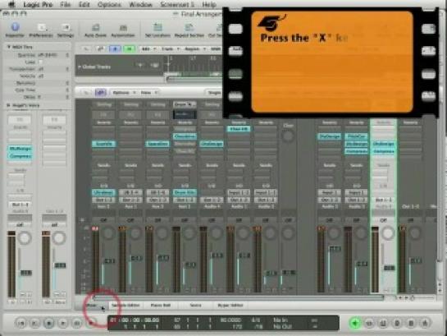Toggle the blue Link button in Arrange
Image resolution: width=447 pixels, height=336 pixels.
point(115,49)
